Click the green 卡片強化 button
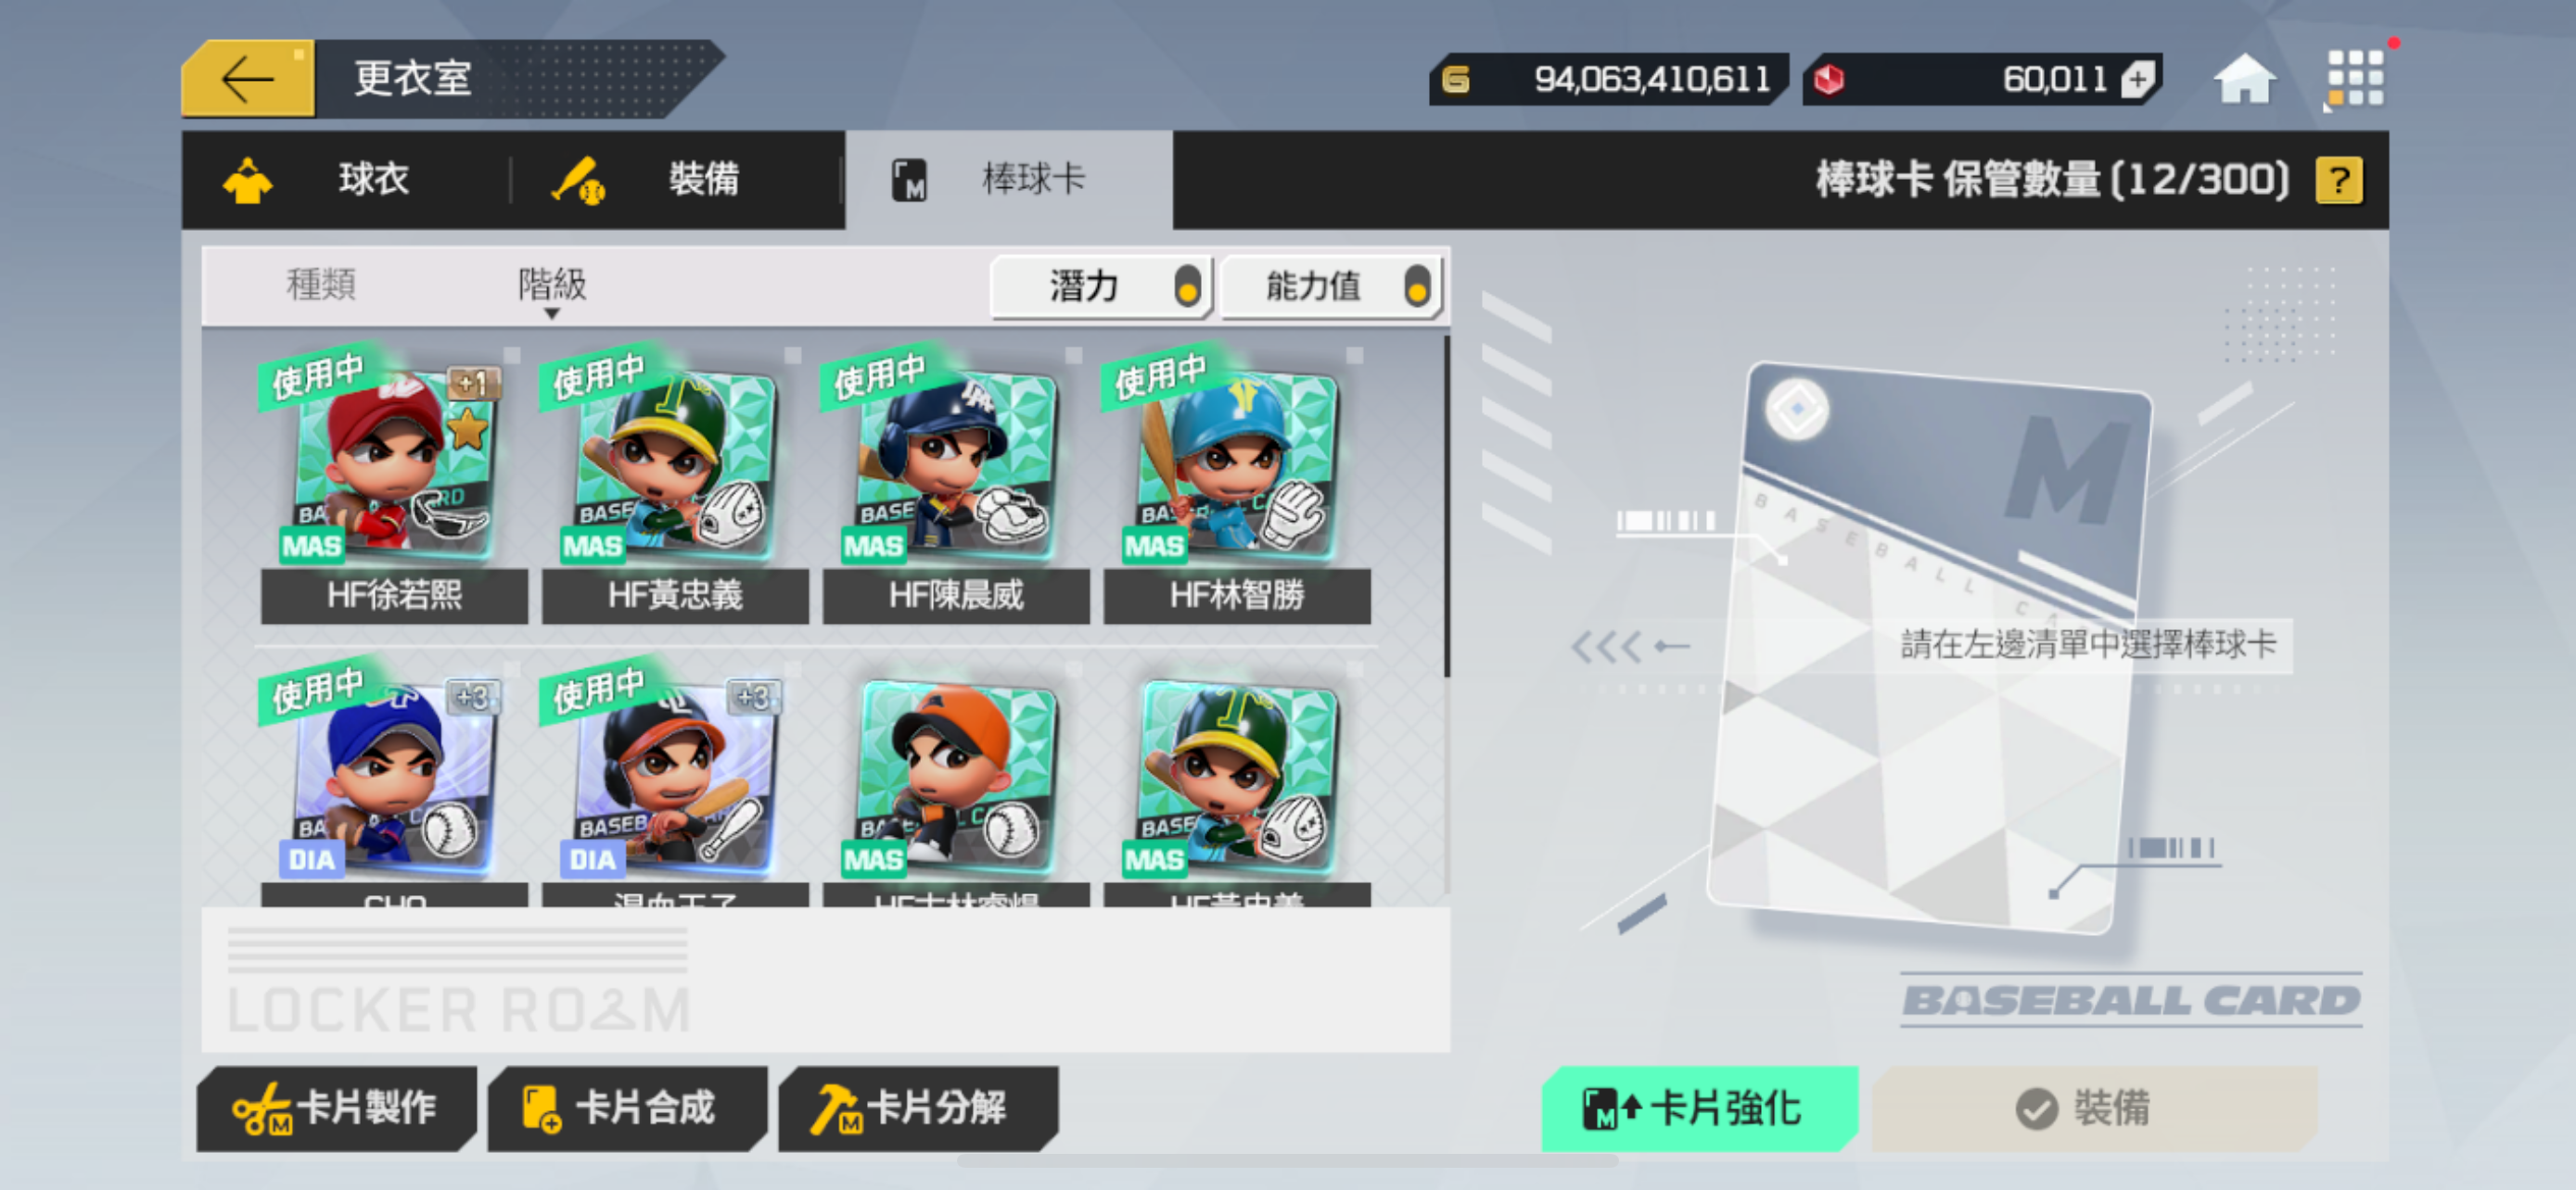The height and width of the screenshot is (1190, 2576). (1699, 1108)
